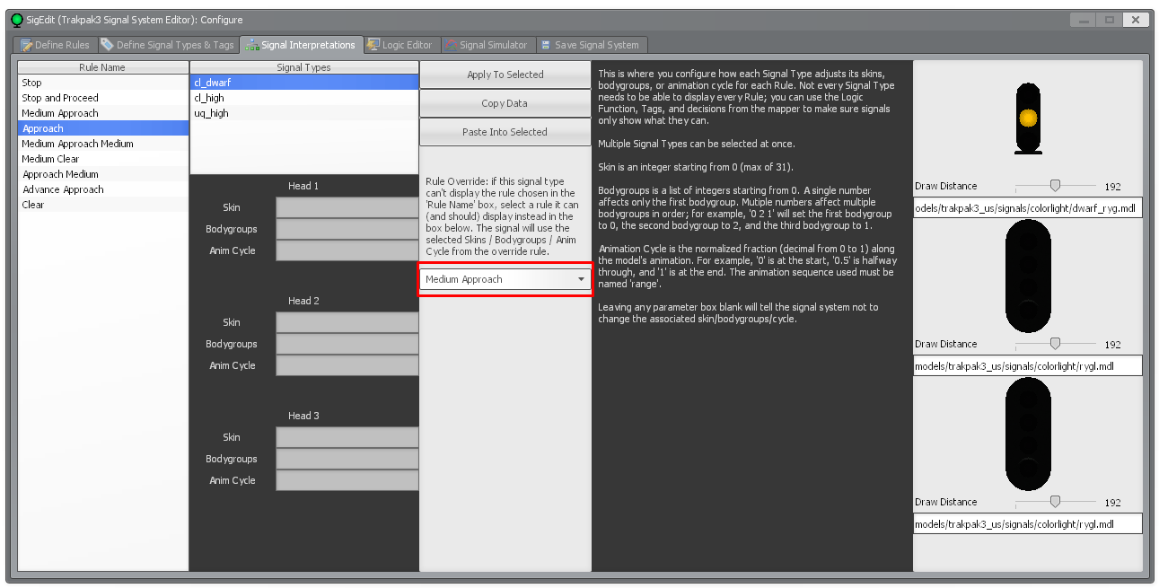The width and height of the screenshot is (1159, 588).
Task: Select the Approach Medium rule
Action: click(x=103, y=174)
